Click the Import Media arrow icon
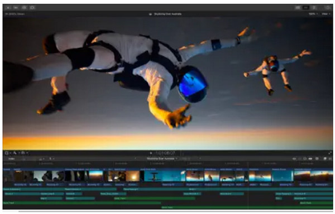The image size is (335, 214). [x=8, y=8]
